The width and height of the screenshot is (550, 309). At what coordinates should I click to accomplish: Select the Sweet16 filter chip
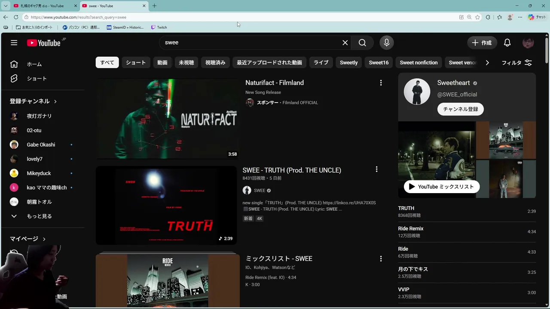pos(379,63)
